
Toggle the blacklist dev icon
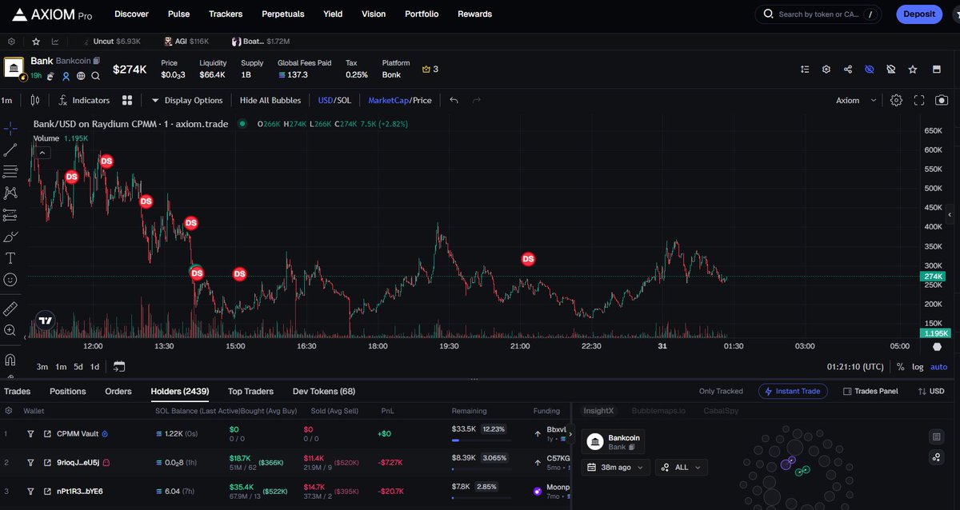(891, 70)
